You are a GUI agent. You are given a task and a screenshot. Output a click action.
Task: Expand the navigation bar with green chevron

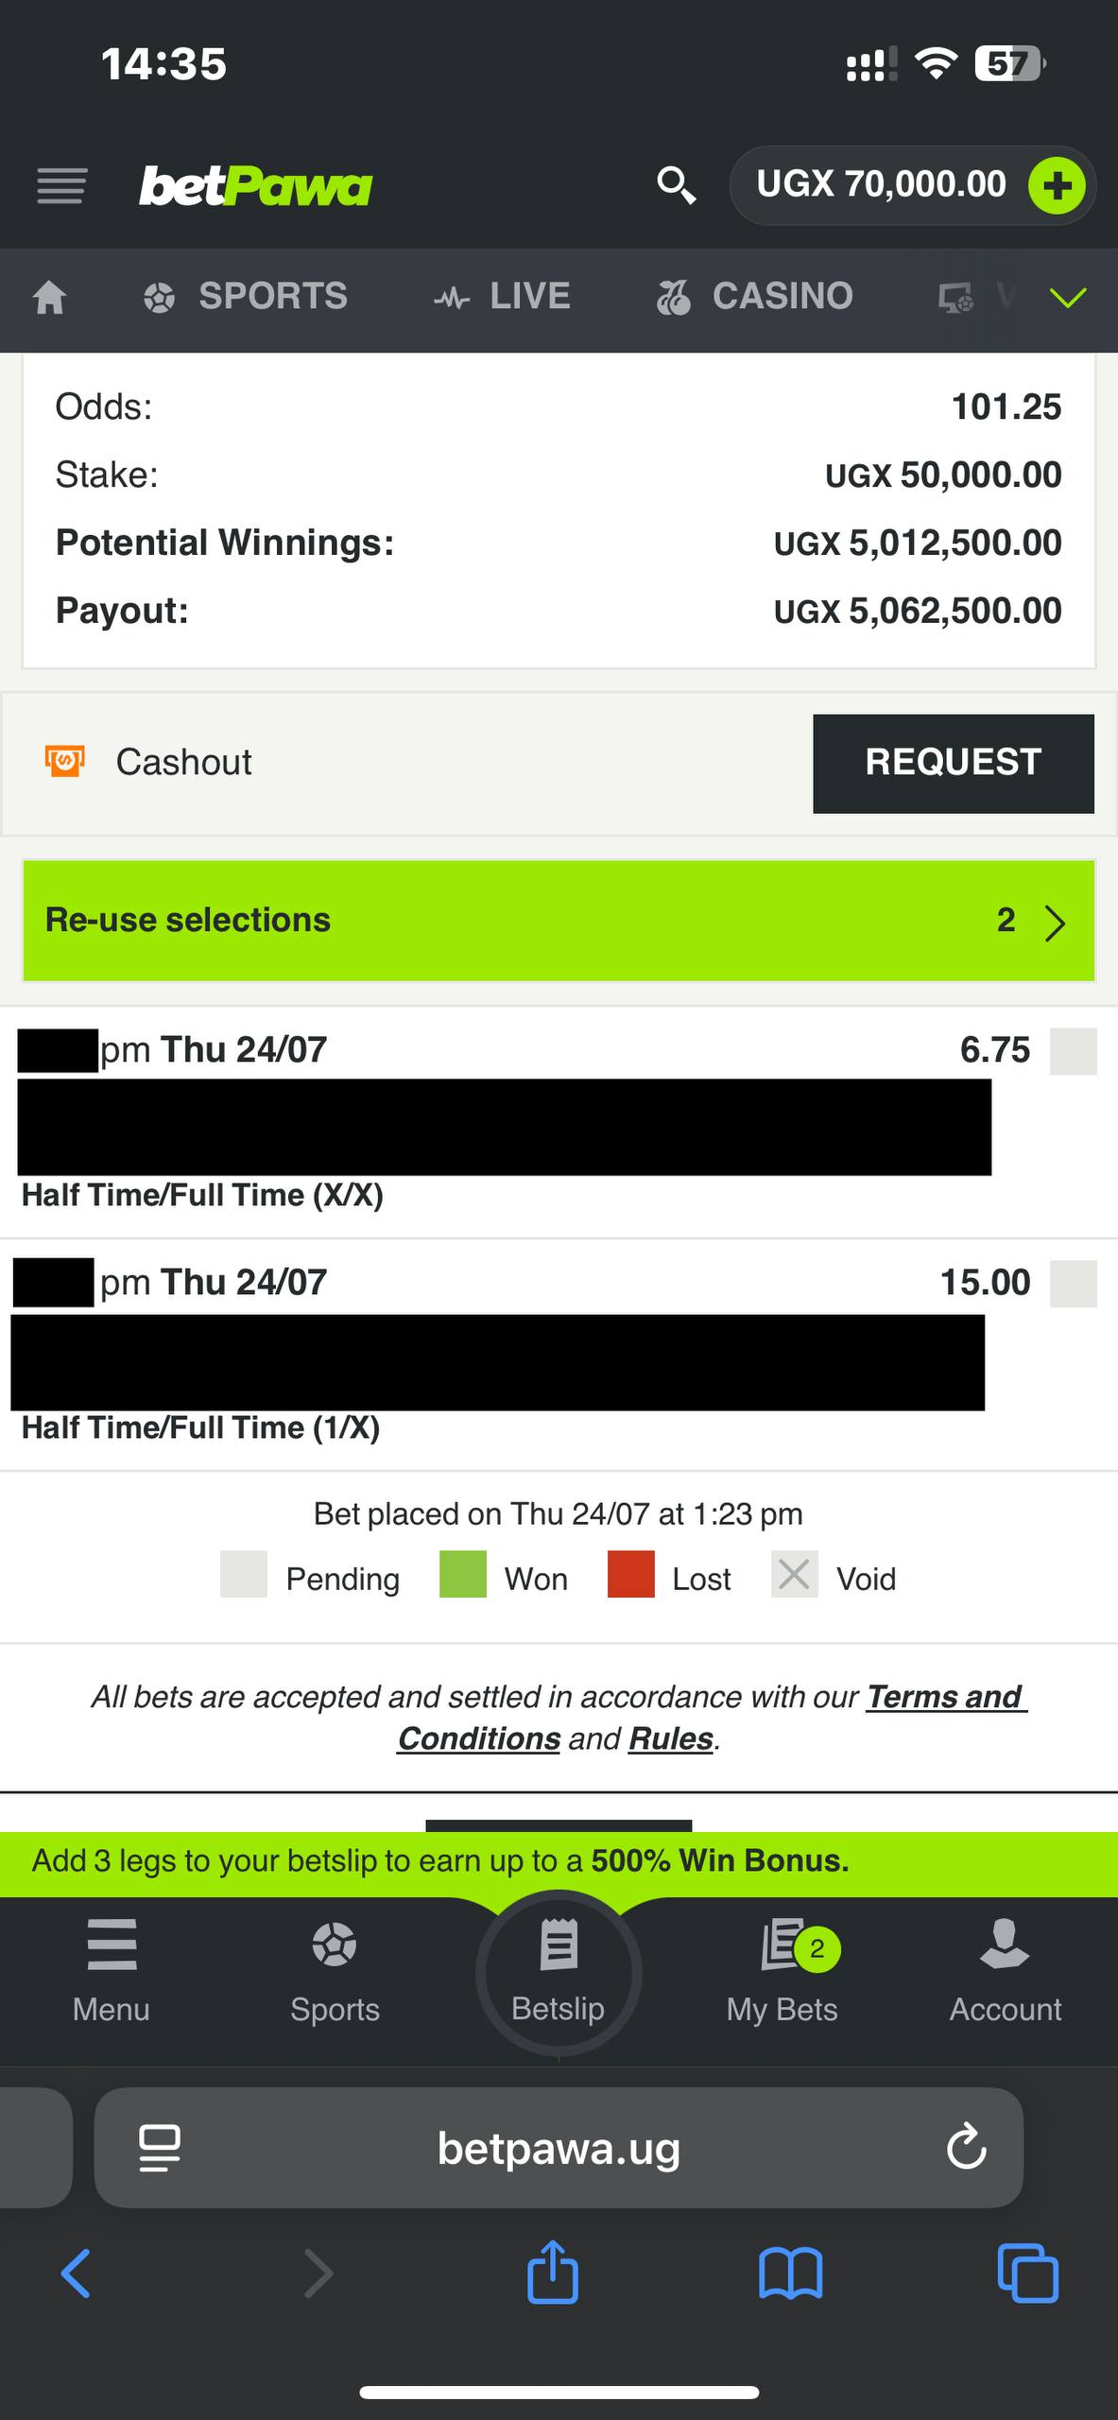[1068, 299]
